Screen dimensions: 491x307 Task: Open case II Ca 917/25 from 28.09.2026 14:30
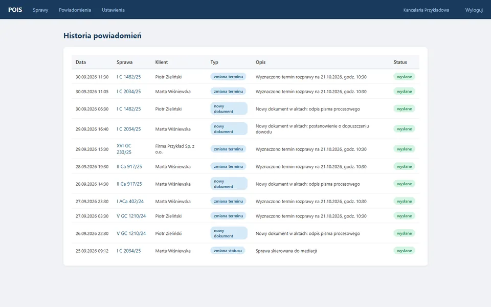pyautogui.click(x=129, y=184)
